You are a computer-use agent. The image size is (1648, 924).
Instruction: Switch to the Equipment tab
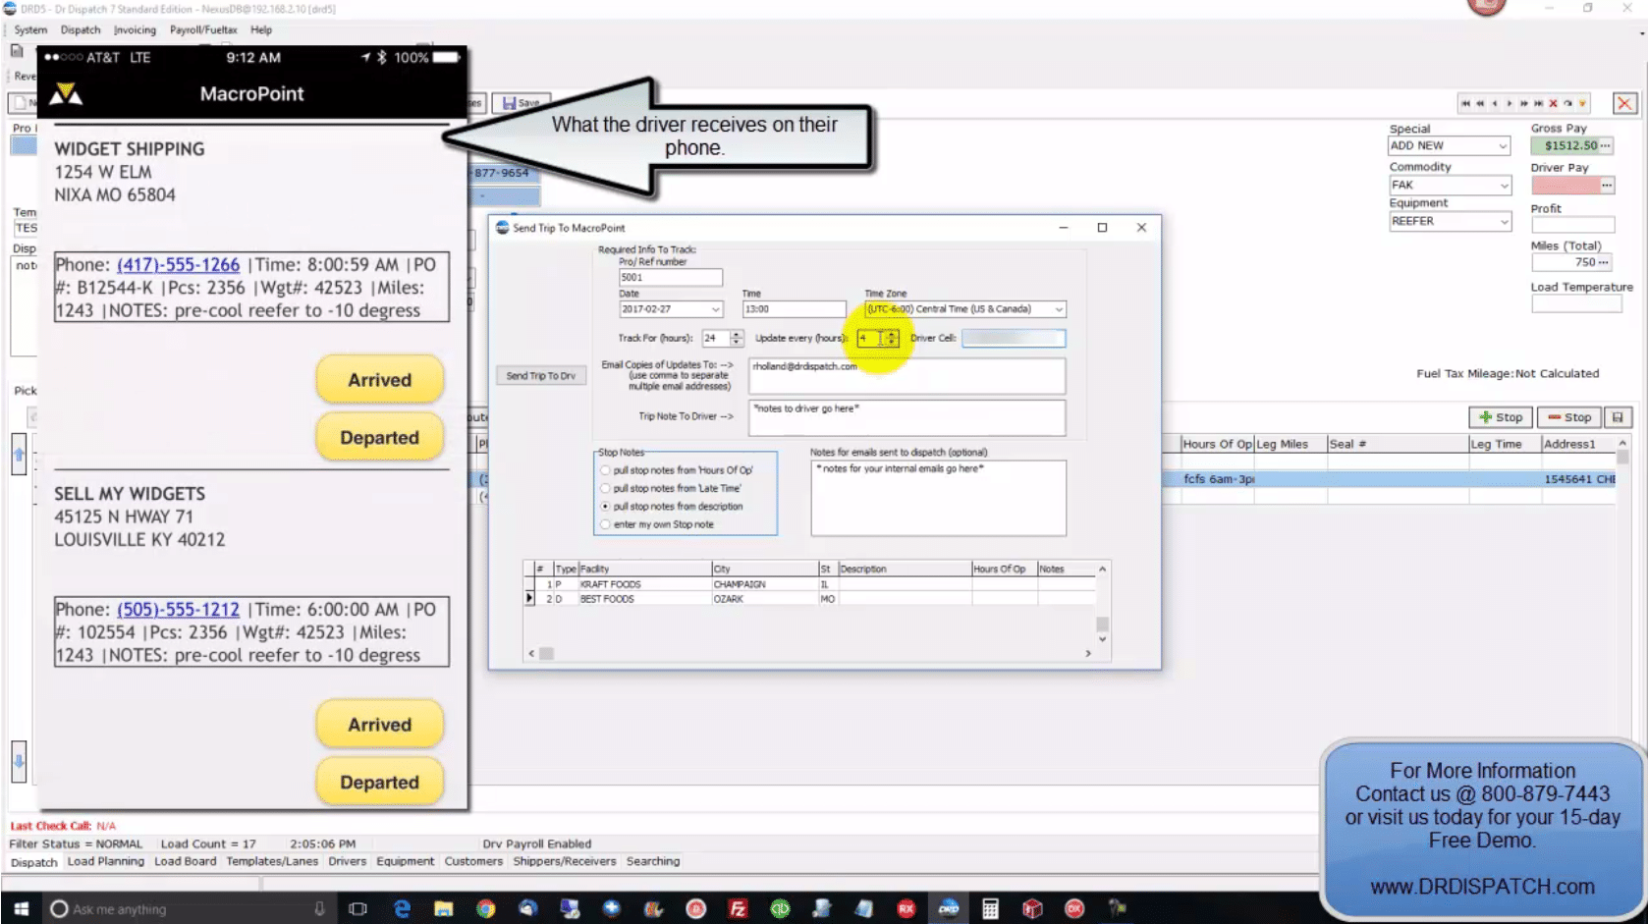tap(405, 861)
